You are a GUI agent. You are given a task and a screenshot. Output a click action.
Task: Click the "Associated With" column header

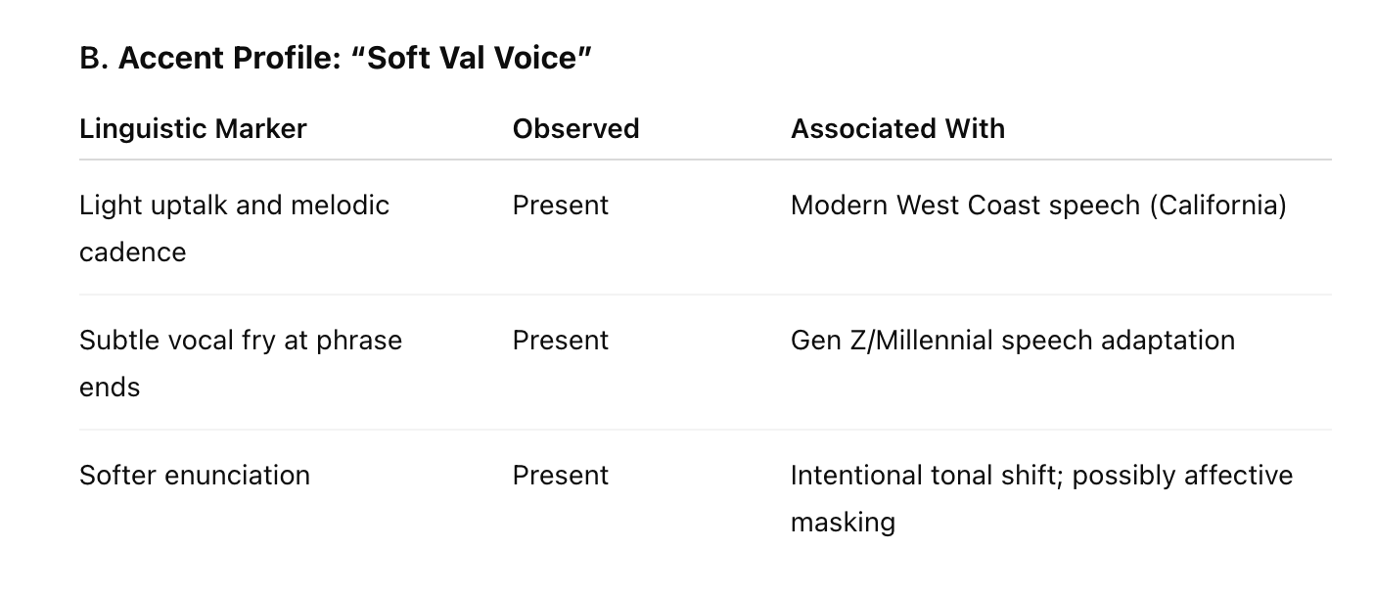point(897,129)
